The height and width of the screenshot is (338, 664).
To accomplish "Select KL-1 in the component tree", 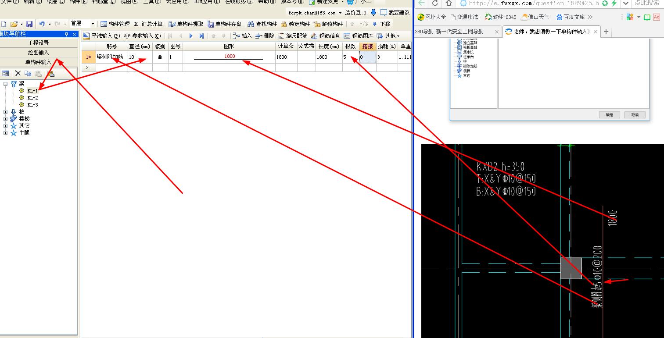I will click(32, 91).
